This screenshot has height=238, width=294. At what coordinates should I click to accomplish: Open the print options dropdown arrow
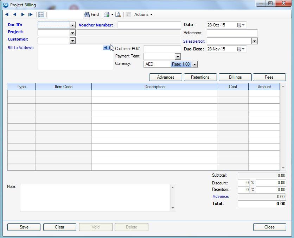(112, 14)
